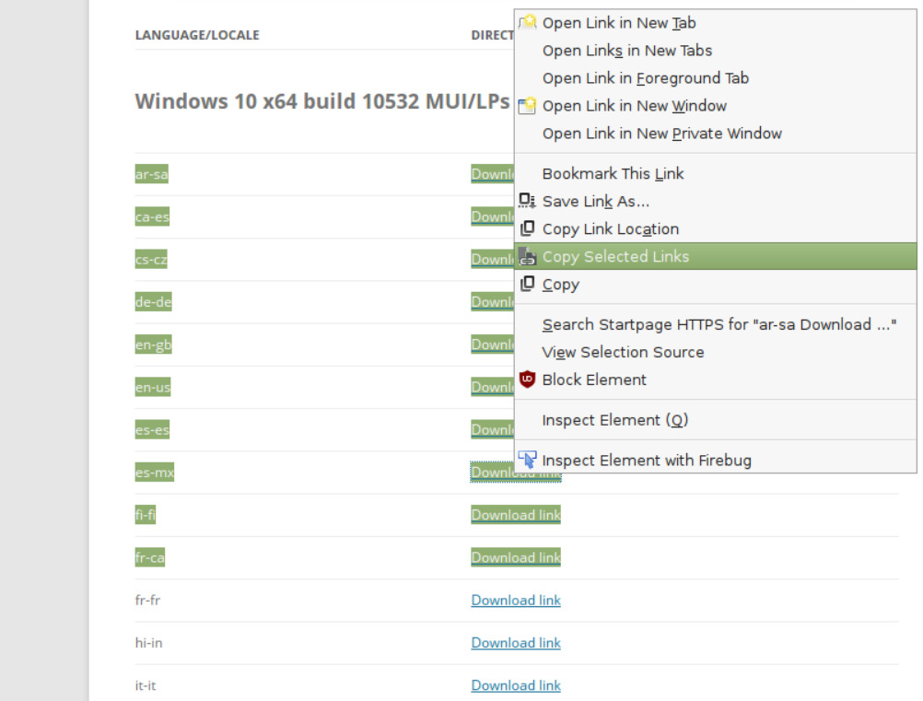Viewport: 923px width, 701px height.
Task: Click the Save Link As icon
Action: tap(527, 201)
